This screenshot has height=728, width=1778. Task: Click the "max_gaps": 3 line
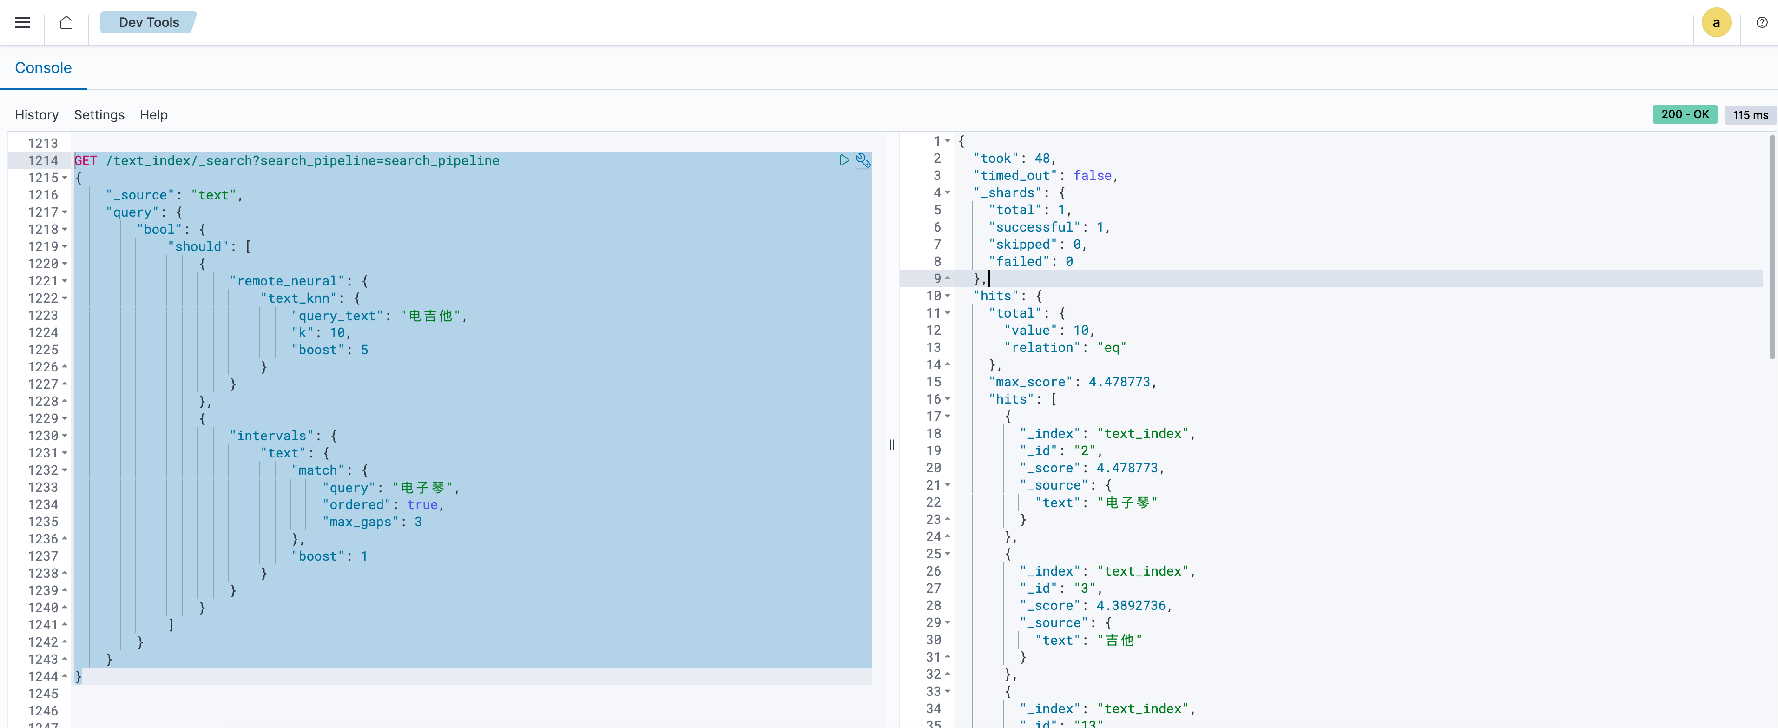(x=371, y=522)
